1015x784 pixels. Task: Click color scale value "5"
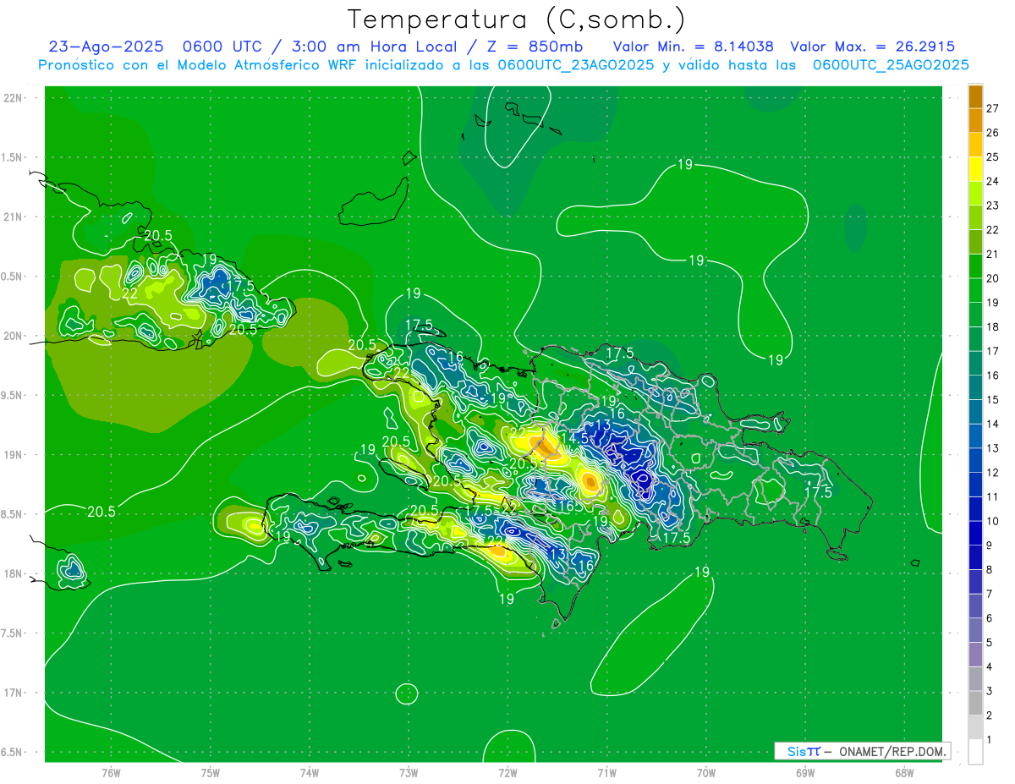[x=990, y=643]
